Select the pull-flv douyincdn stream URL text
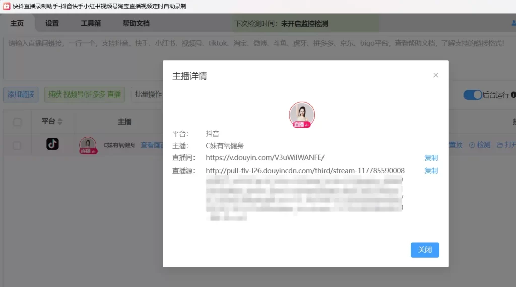 pos(305,171)
